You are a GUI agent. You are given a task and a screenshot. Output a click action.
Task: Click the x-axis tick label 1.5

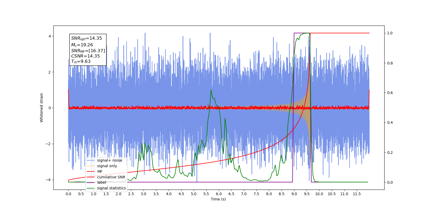[x=106, y=194]
